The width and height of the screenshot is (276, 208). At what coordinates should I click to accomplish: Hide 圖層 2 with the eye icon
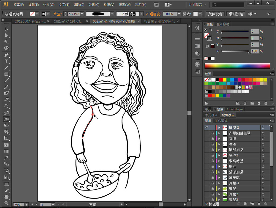click(207, 128)
